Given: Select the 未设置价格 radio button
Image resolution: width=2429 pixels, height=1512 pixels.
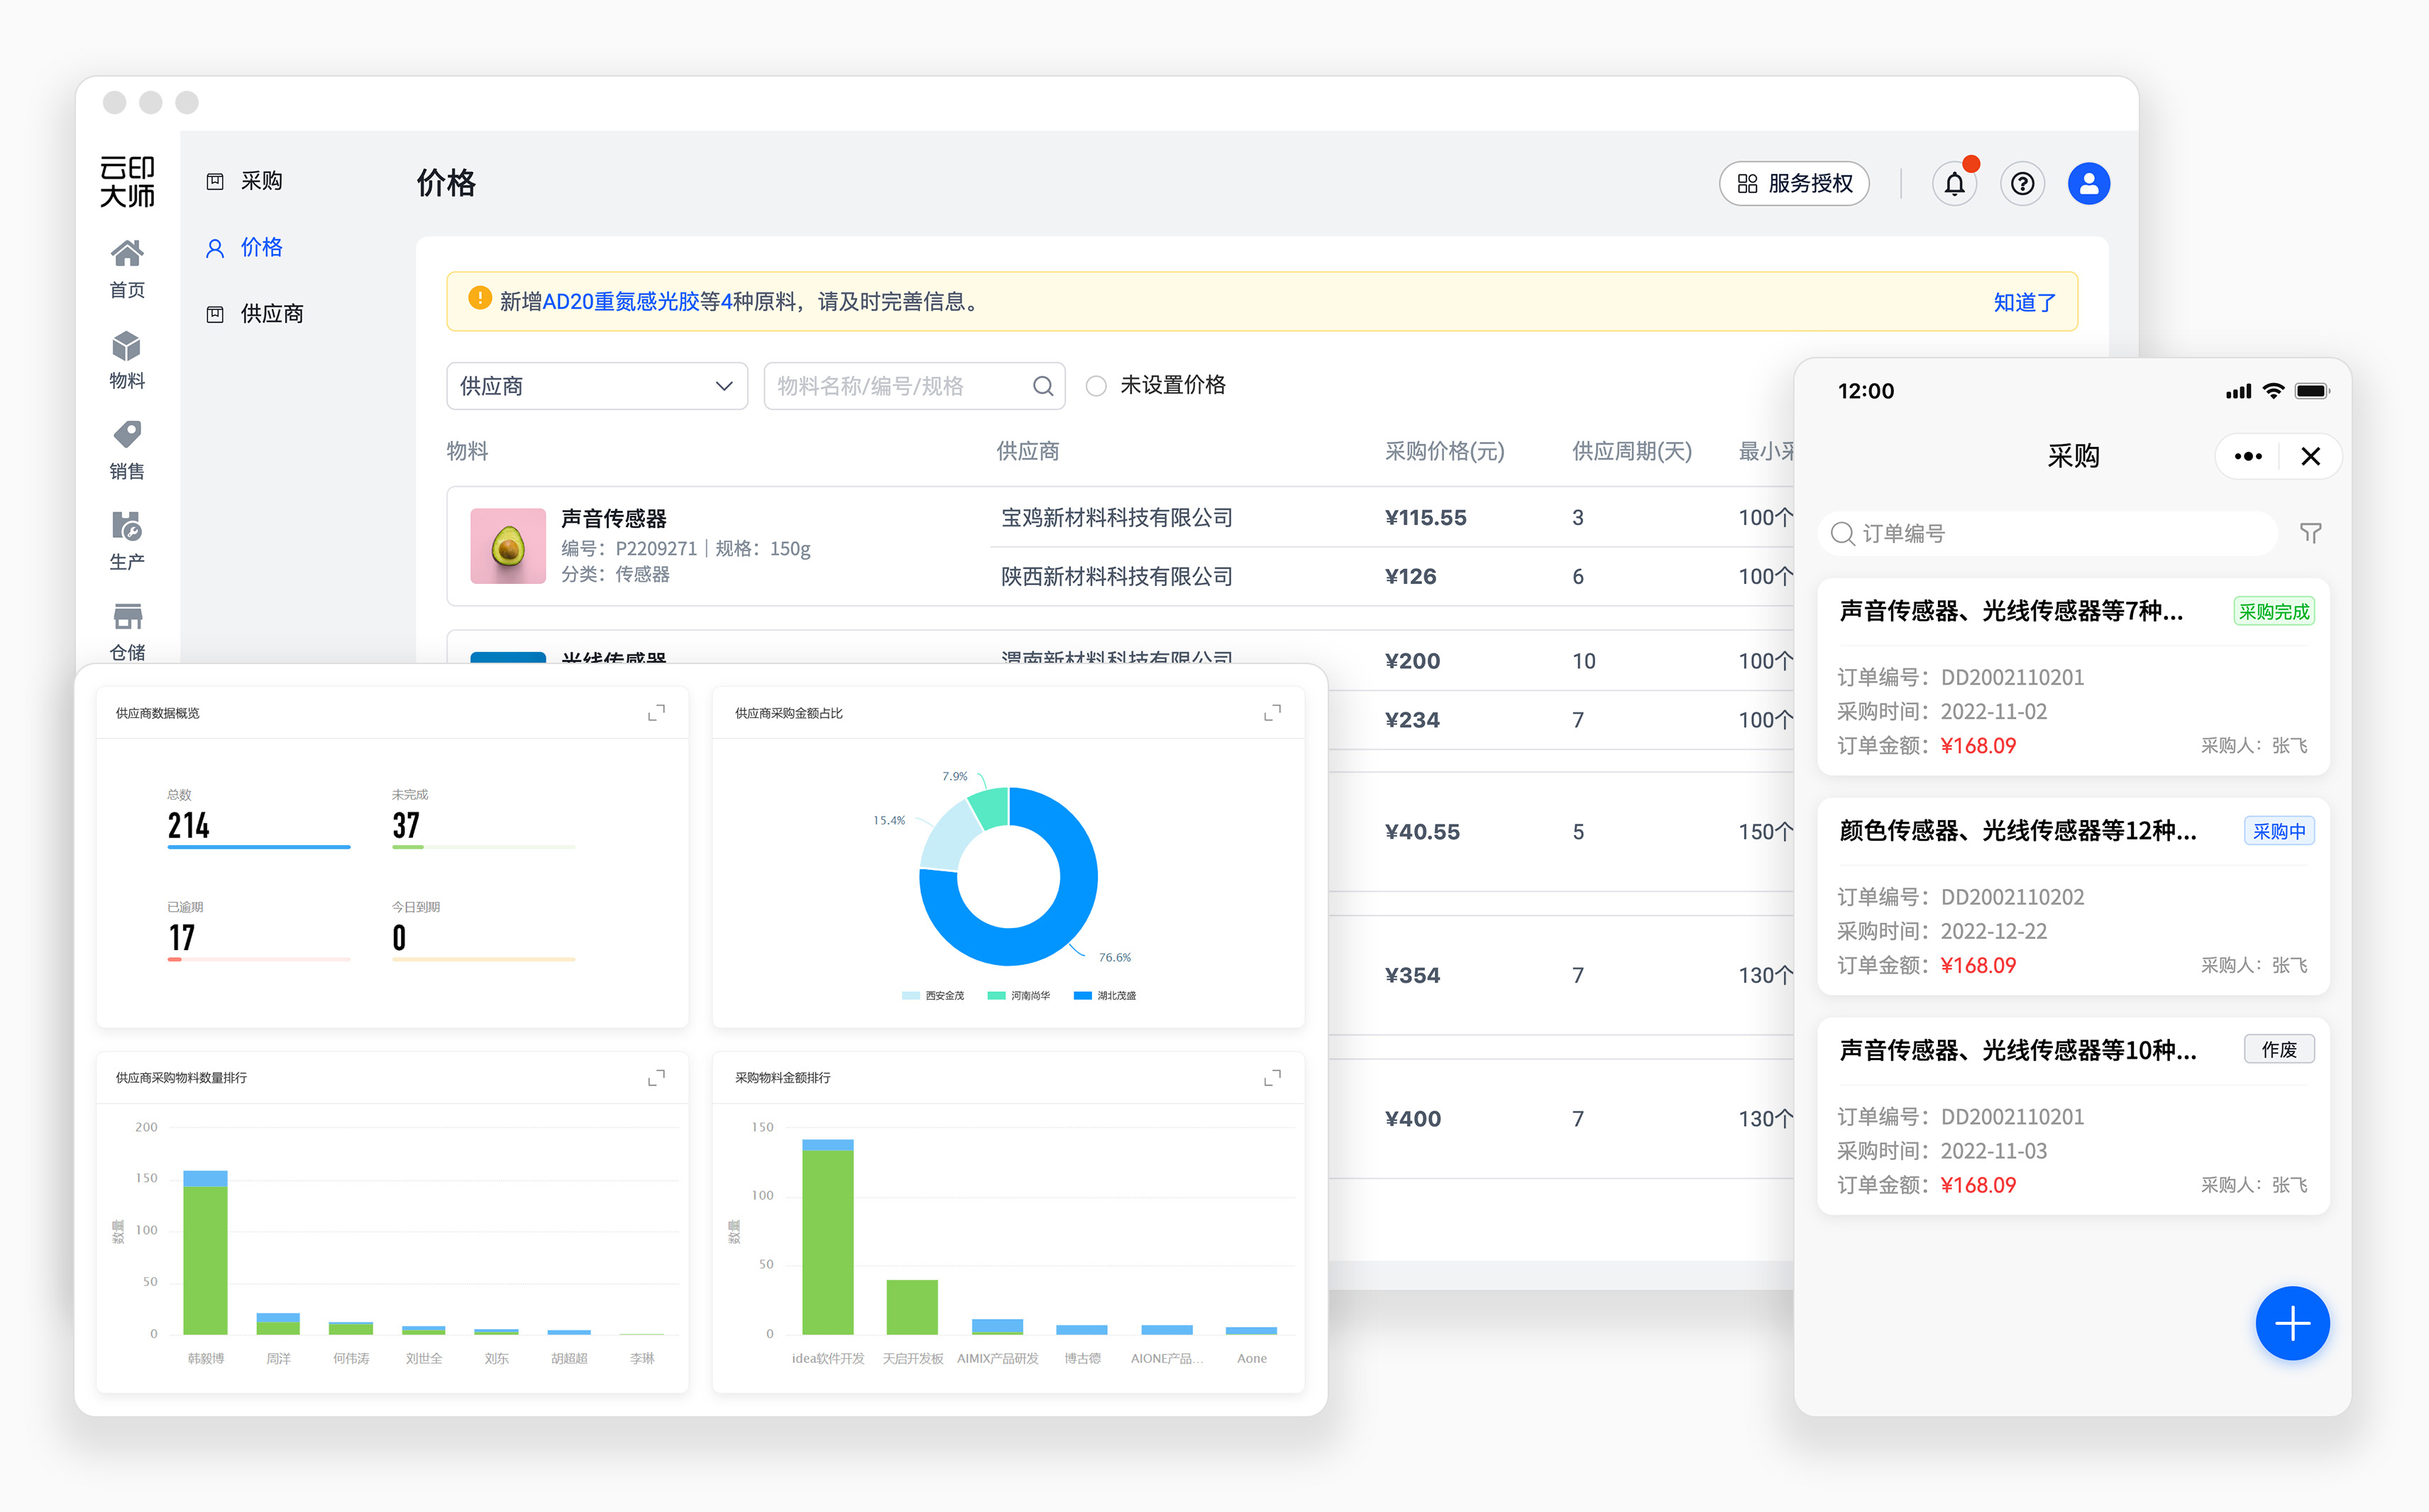Looking at the screenshot, I should (1096, 386).
